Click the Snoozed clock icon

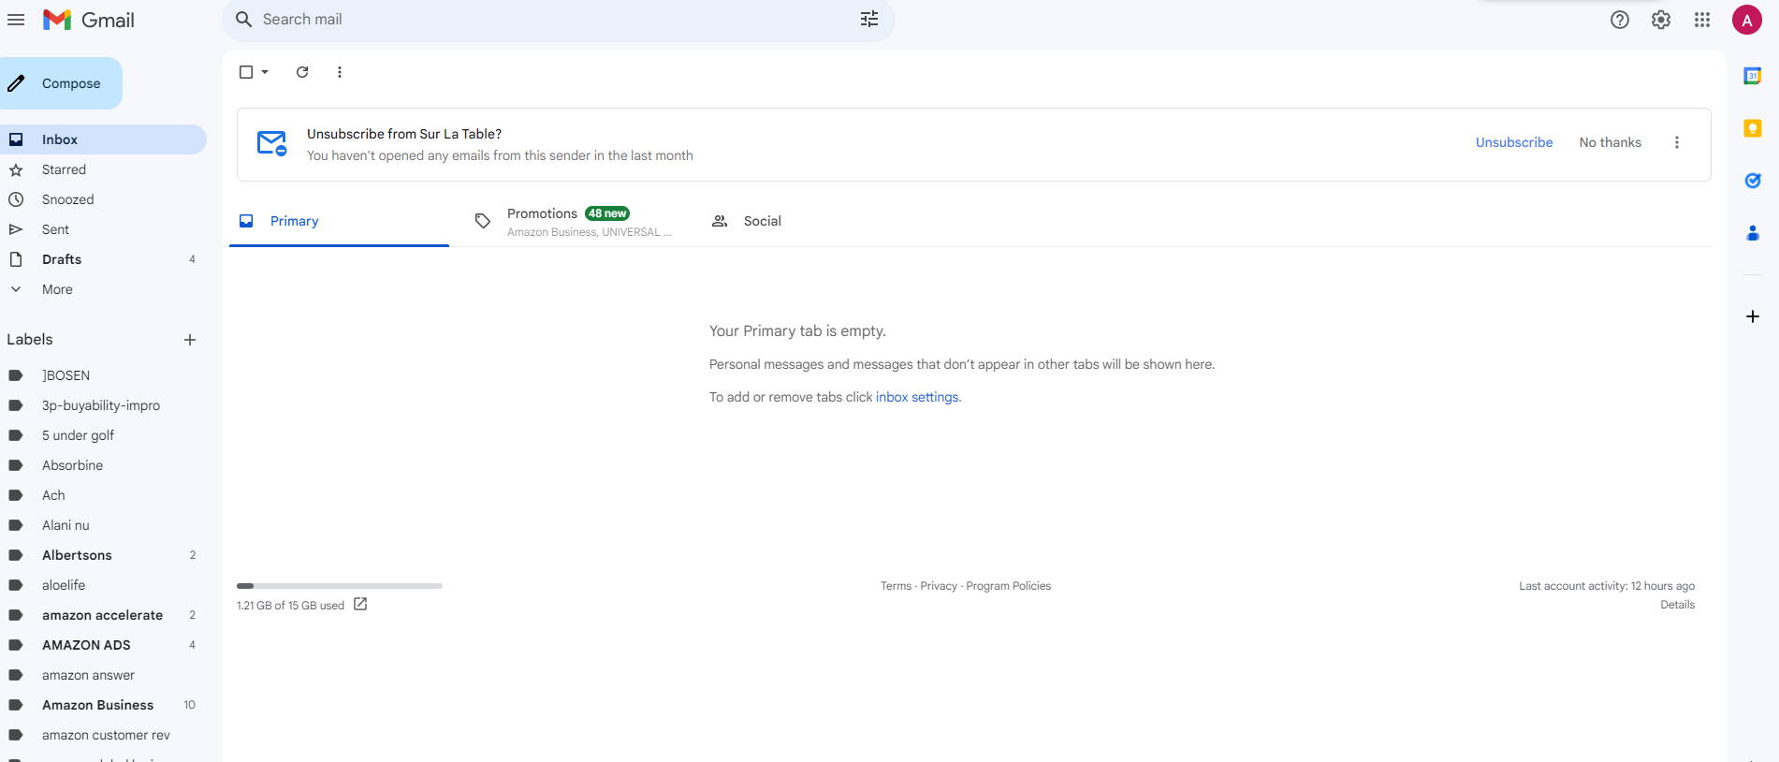pos(16,199)
